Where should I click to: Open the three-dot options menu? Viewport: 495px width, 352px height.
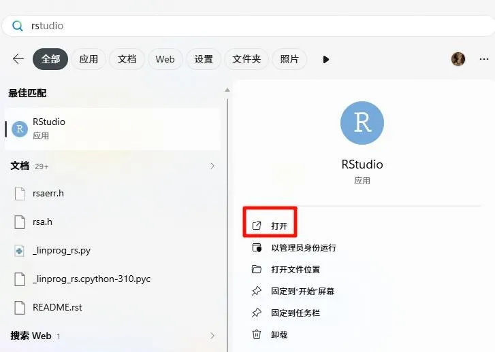tap(484, 59)
